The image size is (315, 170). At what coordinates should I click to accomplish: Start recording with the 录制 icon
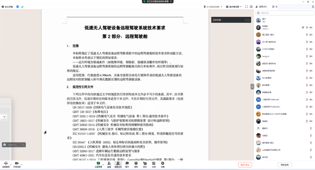136,164
